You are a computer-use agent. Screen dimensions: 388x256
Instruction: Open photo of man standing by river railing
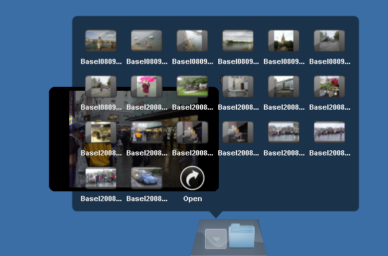pos(101,40)
